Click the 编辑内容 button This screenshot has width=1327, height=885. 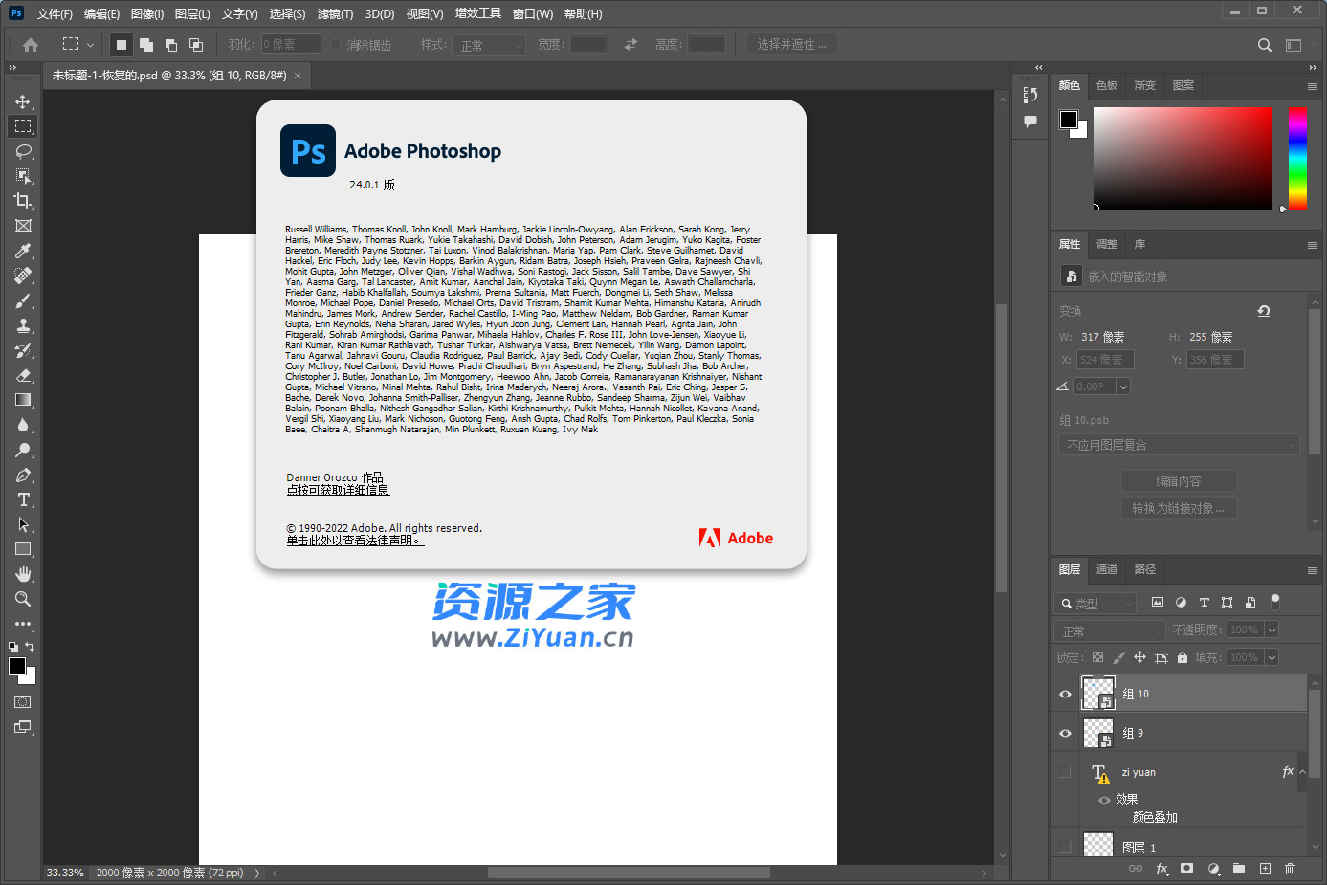point(1179,480)
